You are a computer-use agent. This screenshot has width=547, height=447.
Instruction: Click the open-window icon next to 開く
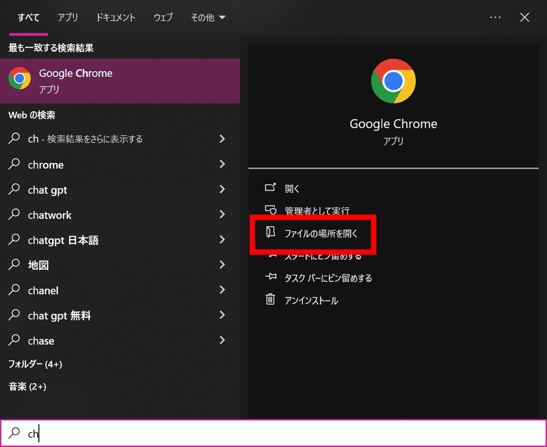(x=270, y=187)
